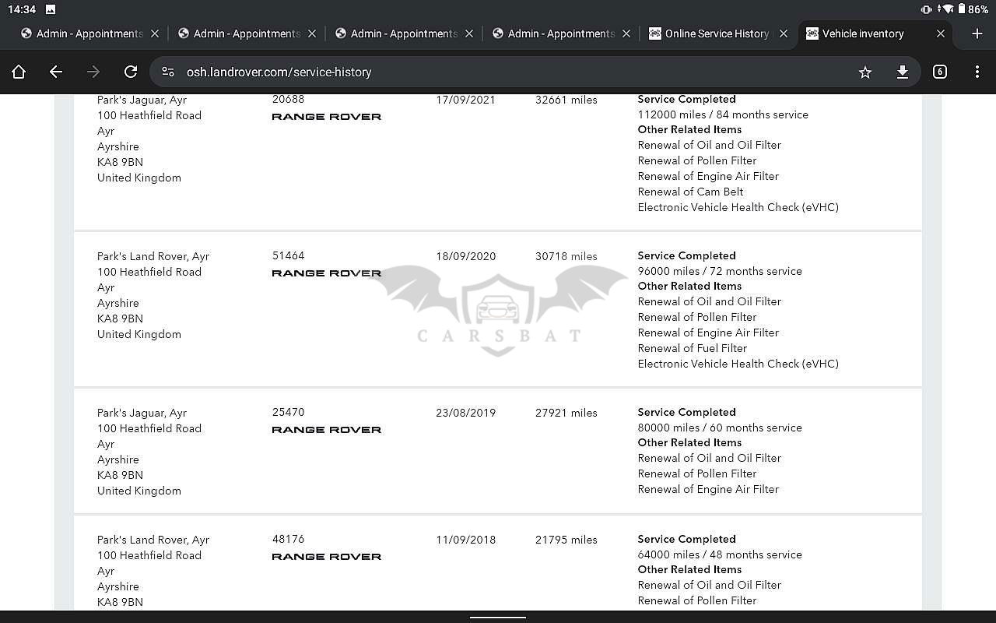Click mileage 27921 miles
This screenshot has height=623, width=996.
coord(566,413)
